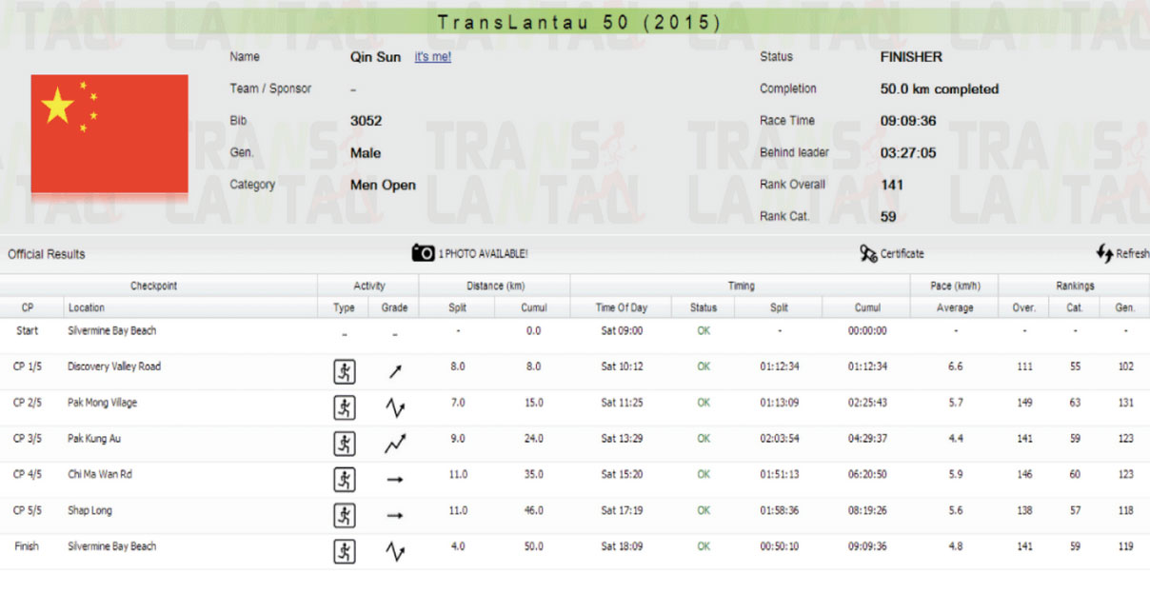Click runner icon in Discovery Valley Road row
Image resolution: width=1150 pixels, height=593 pixels.
click(x=345, y=371)
